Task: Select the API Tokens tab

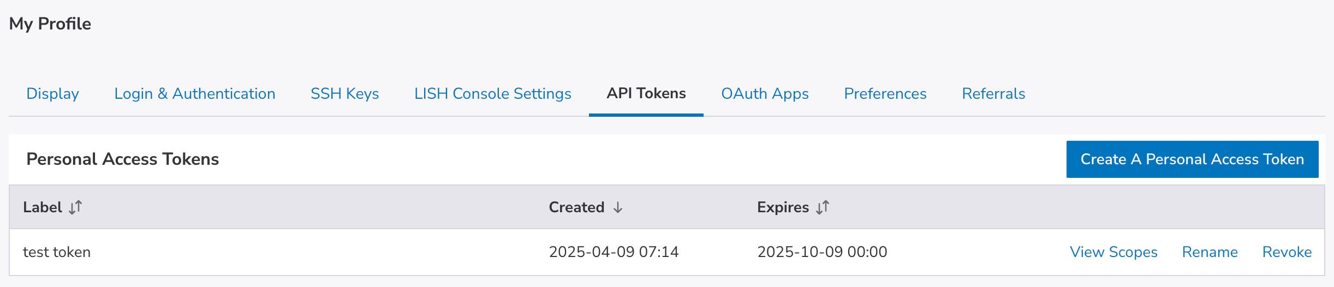Action: pos(646,94)
